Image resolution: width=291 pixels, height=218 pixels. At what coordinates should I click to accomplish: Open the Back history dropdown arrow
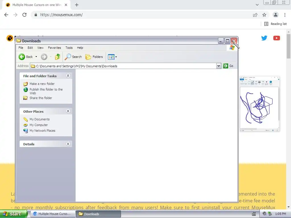pos(36,57)
